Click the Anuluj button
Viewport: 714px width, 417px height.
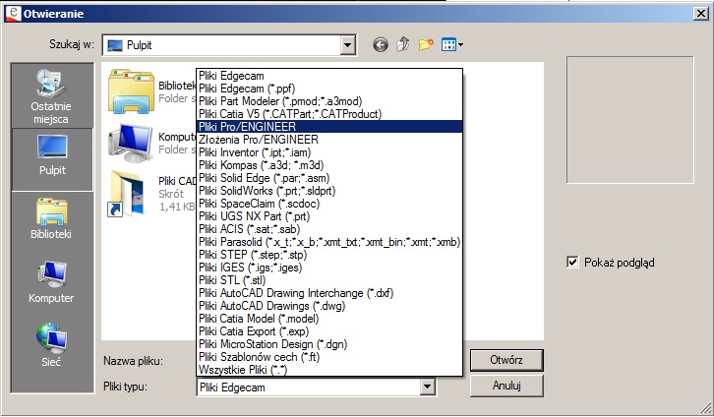pos(506,386)
